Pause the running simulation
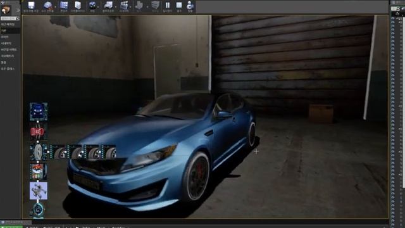 167,6
